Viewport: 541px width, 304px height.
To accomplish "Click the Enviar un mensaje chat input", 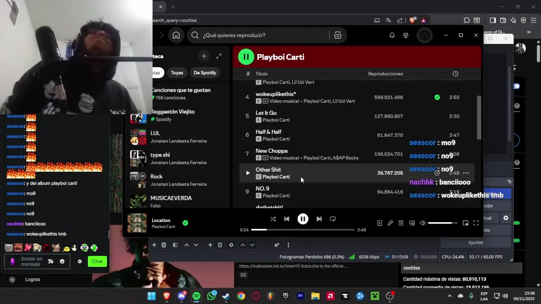I will pos(32,261).
